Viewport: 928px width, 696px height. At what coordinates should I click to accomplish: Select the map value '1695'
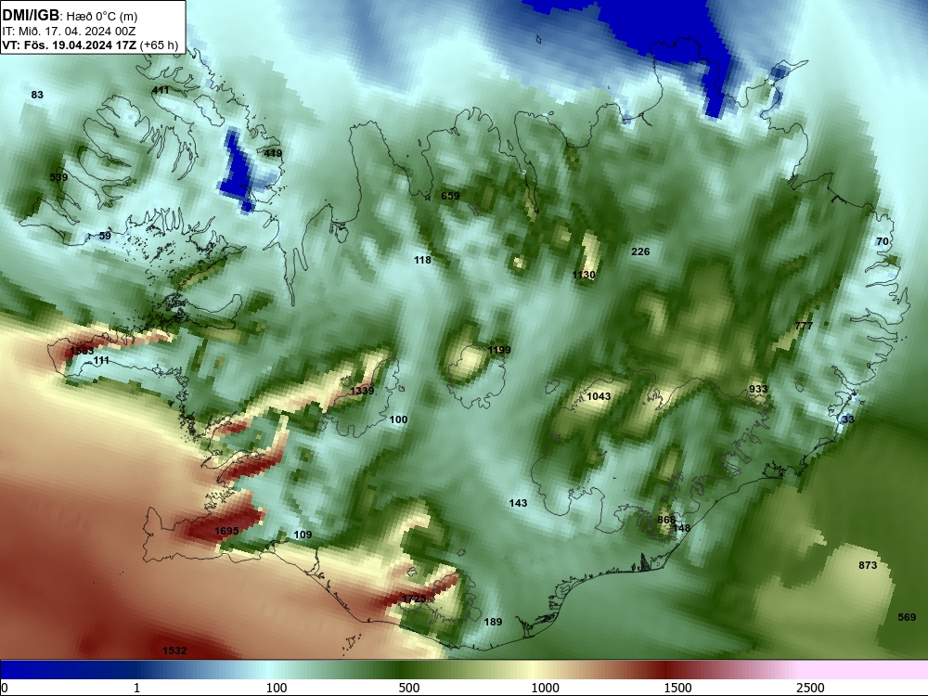[226, 531]
